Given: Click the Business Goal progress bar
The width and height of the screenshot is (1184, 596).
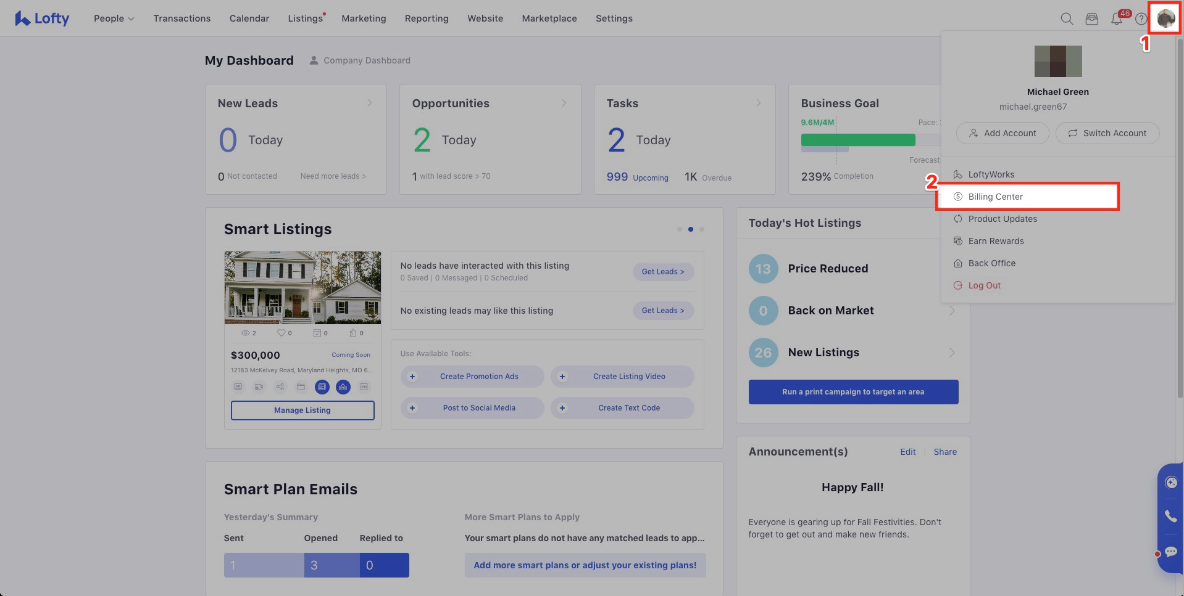Looking at the screenshot, I should click(857, 140).
